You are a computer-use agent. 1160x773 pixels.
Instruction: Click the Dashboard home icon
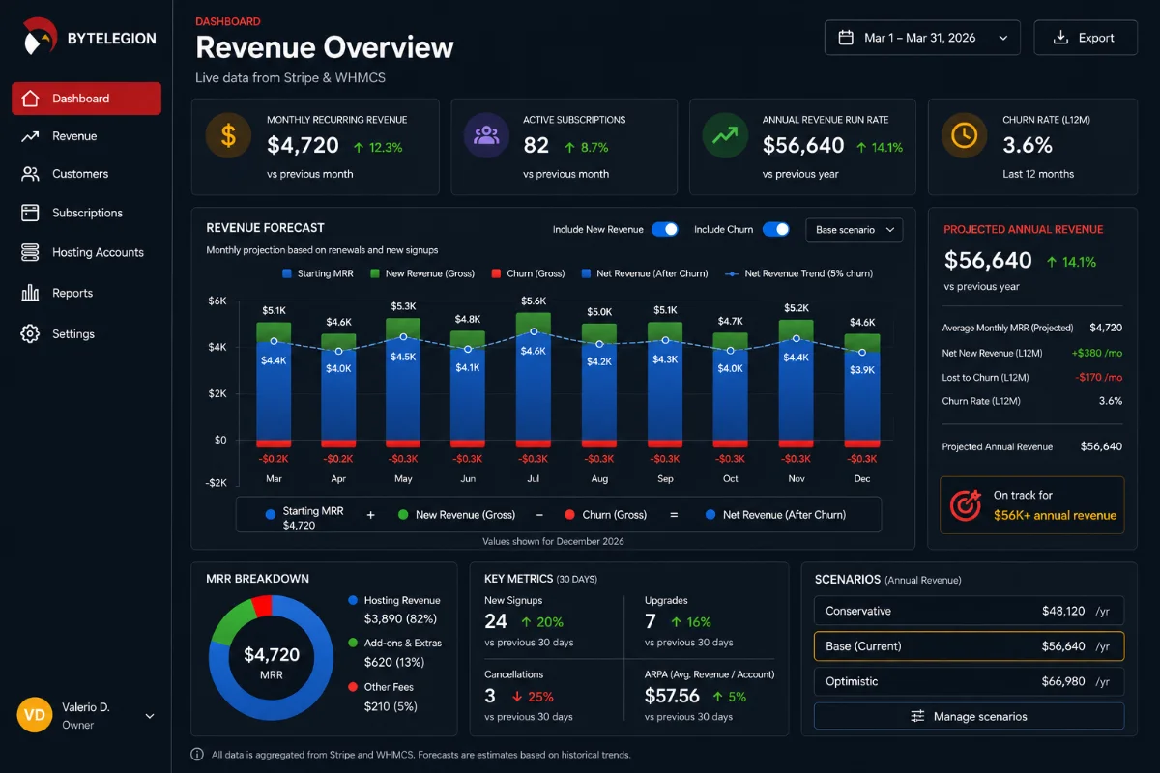tap(30, 99)
